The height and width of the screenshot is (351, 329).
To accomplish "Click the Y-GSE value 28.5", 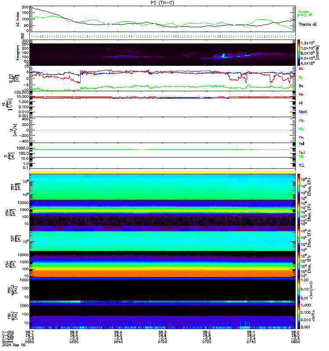I will tap(118, 336).
